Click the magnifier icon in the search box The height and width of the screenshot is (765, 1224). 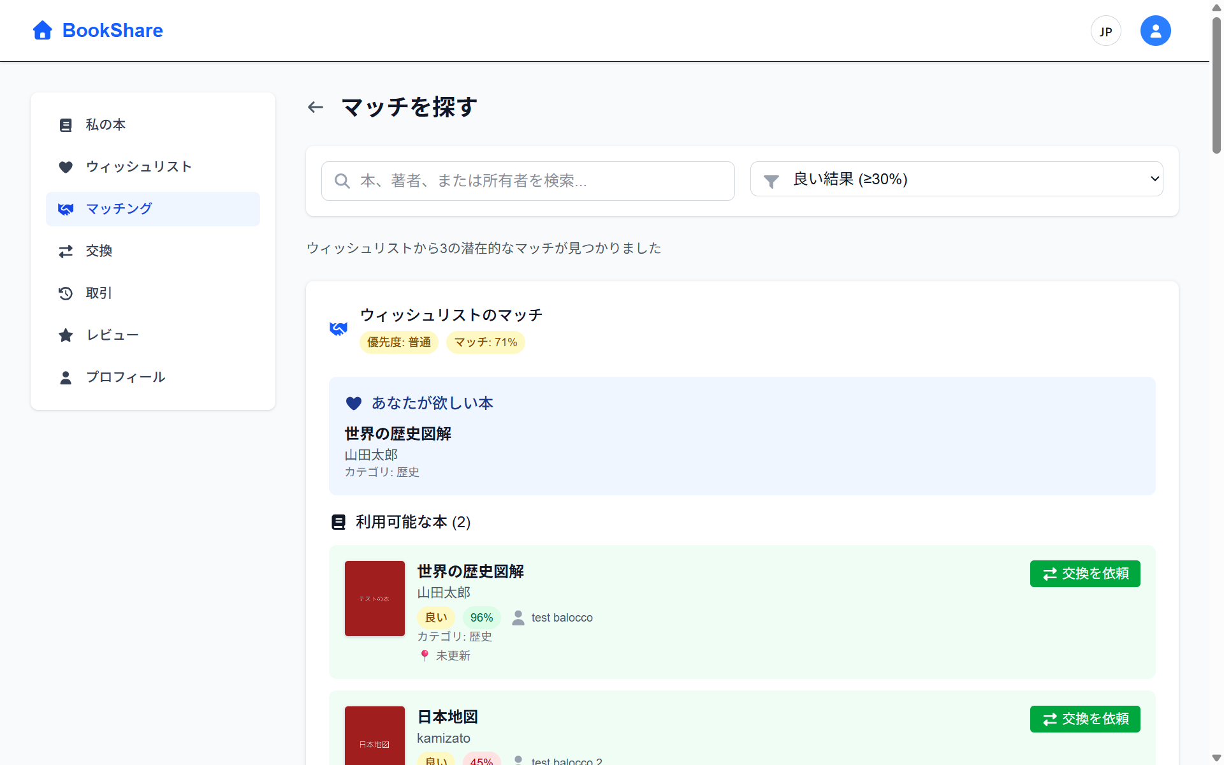point(342,181)
